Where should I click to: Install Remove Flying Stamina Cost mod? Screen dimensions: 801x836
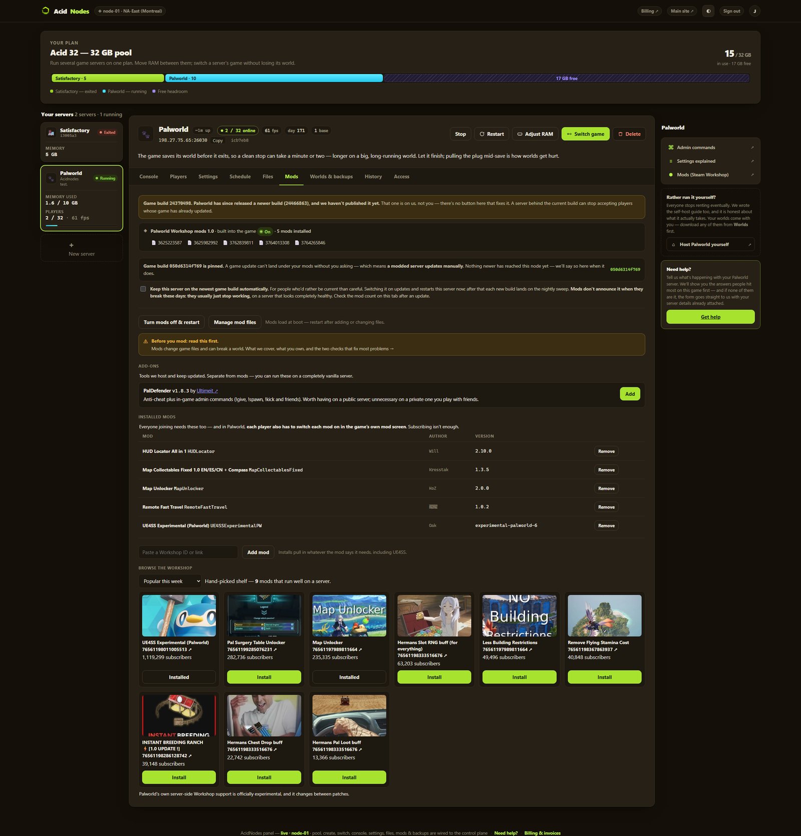coord(604,677)
